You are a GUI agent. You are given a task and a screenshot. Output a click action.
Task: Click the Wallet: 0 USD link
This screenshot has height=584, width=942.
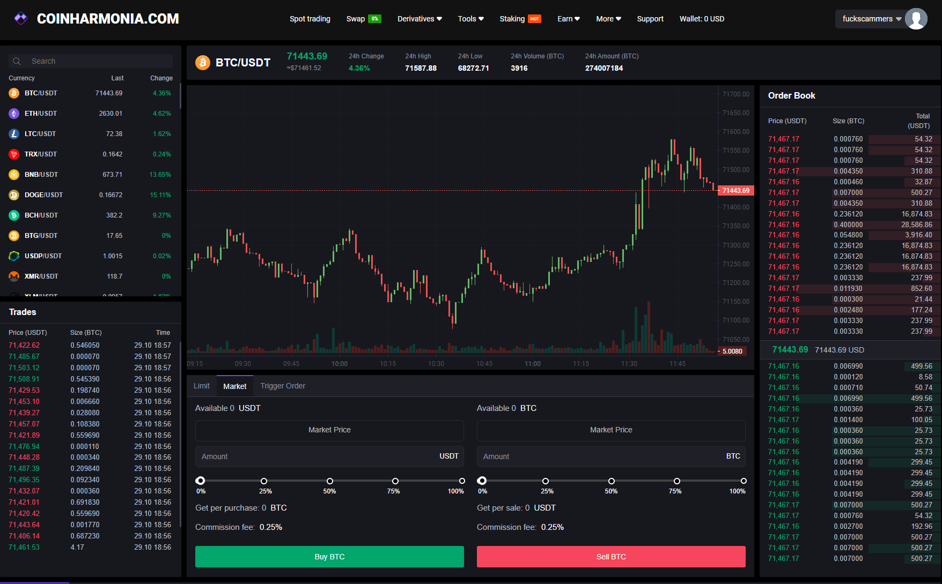[702, 19]
